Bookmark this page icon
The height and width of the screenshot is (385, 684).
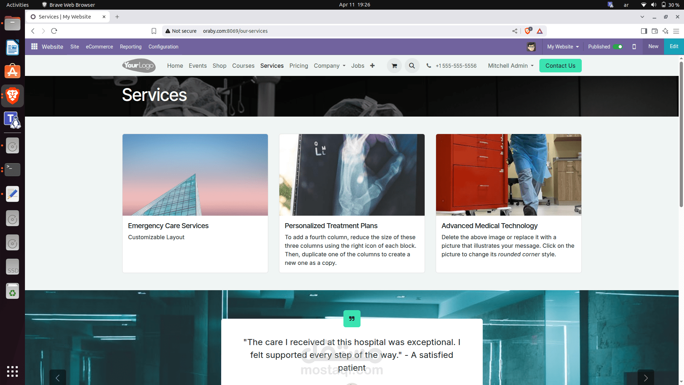154,31
